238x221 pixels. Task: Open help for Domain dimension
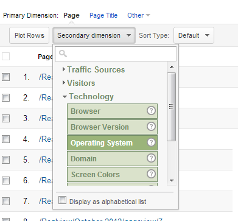pyautogui.click(x=151, y=158)
